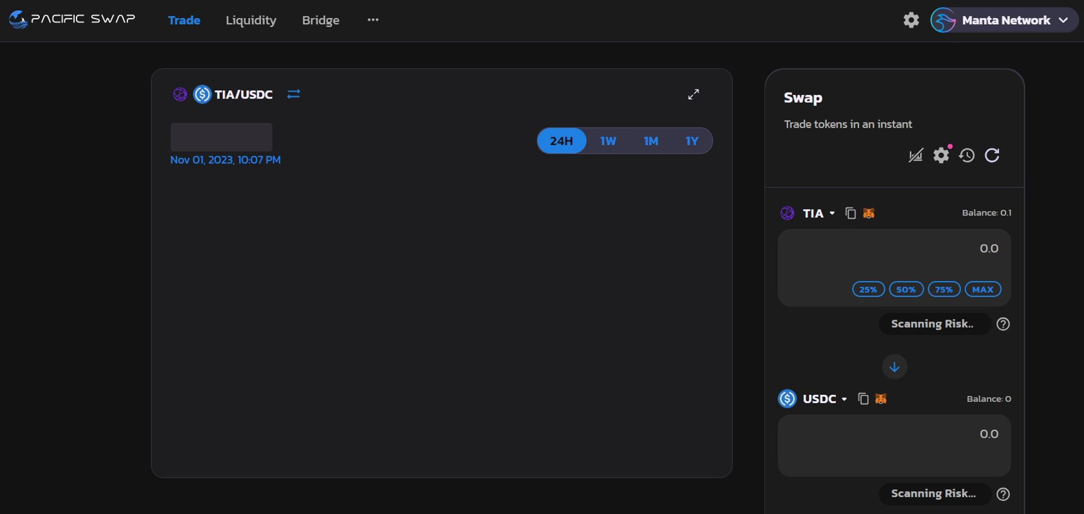Image resolution: width=1084 pixels, height=514 pixels.
Task: Select the 1W chart timeframe
Action: coord(608,141)
